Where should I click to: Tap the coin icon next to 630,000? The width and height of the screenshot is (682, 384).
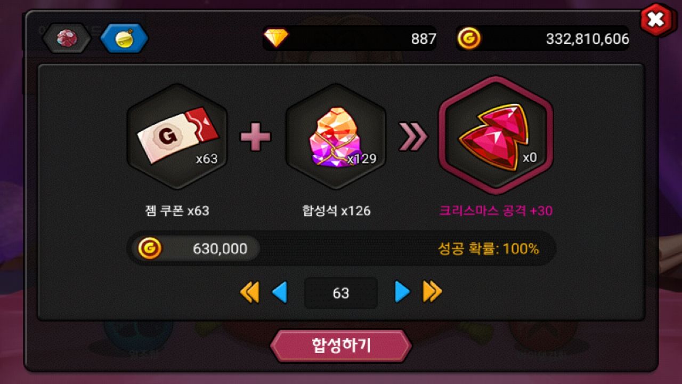pyautogui.click(x=150, y=249)
